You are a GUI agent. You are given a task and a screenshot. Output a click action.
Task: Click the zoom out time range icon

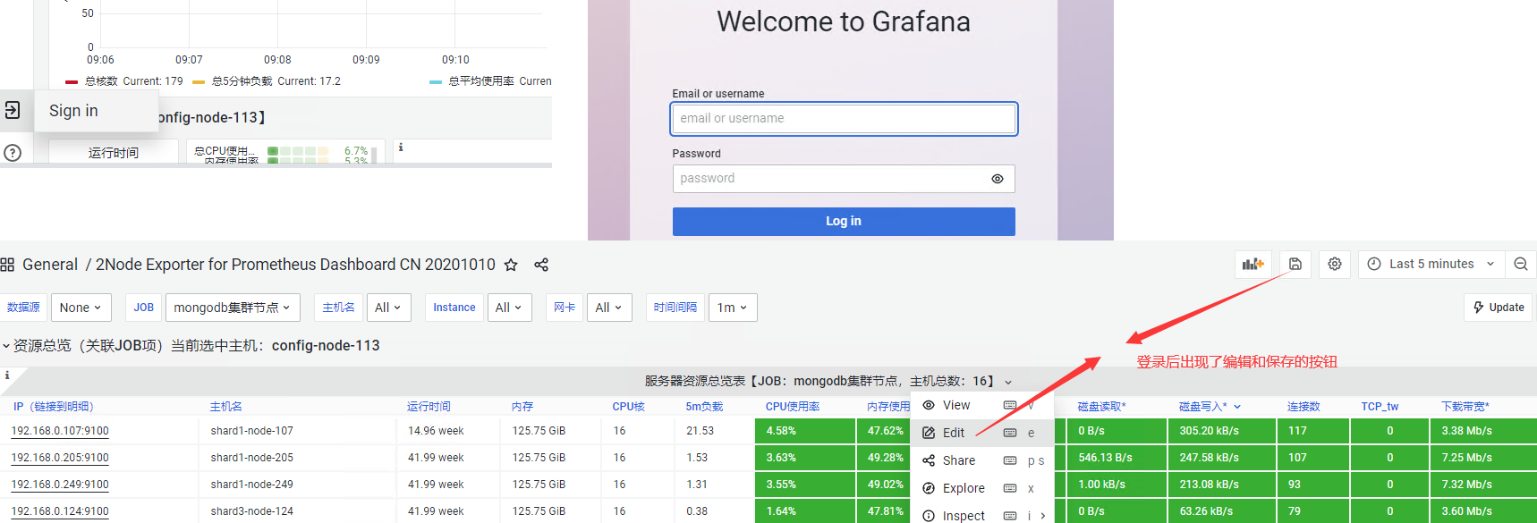(1520, 264)
